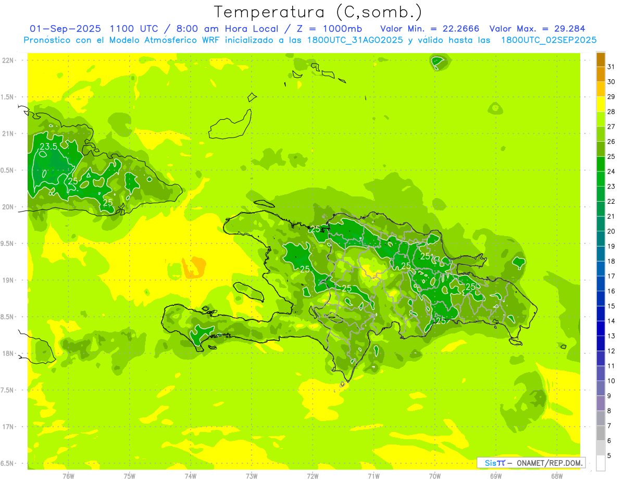Screen dimensions: 625x483
Task: Click the "73W" longitude axis label
Action: pyautogui.click(x=252, y=476)
